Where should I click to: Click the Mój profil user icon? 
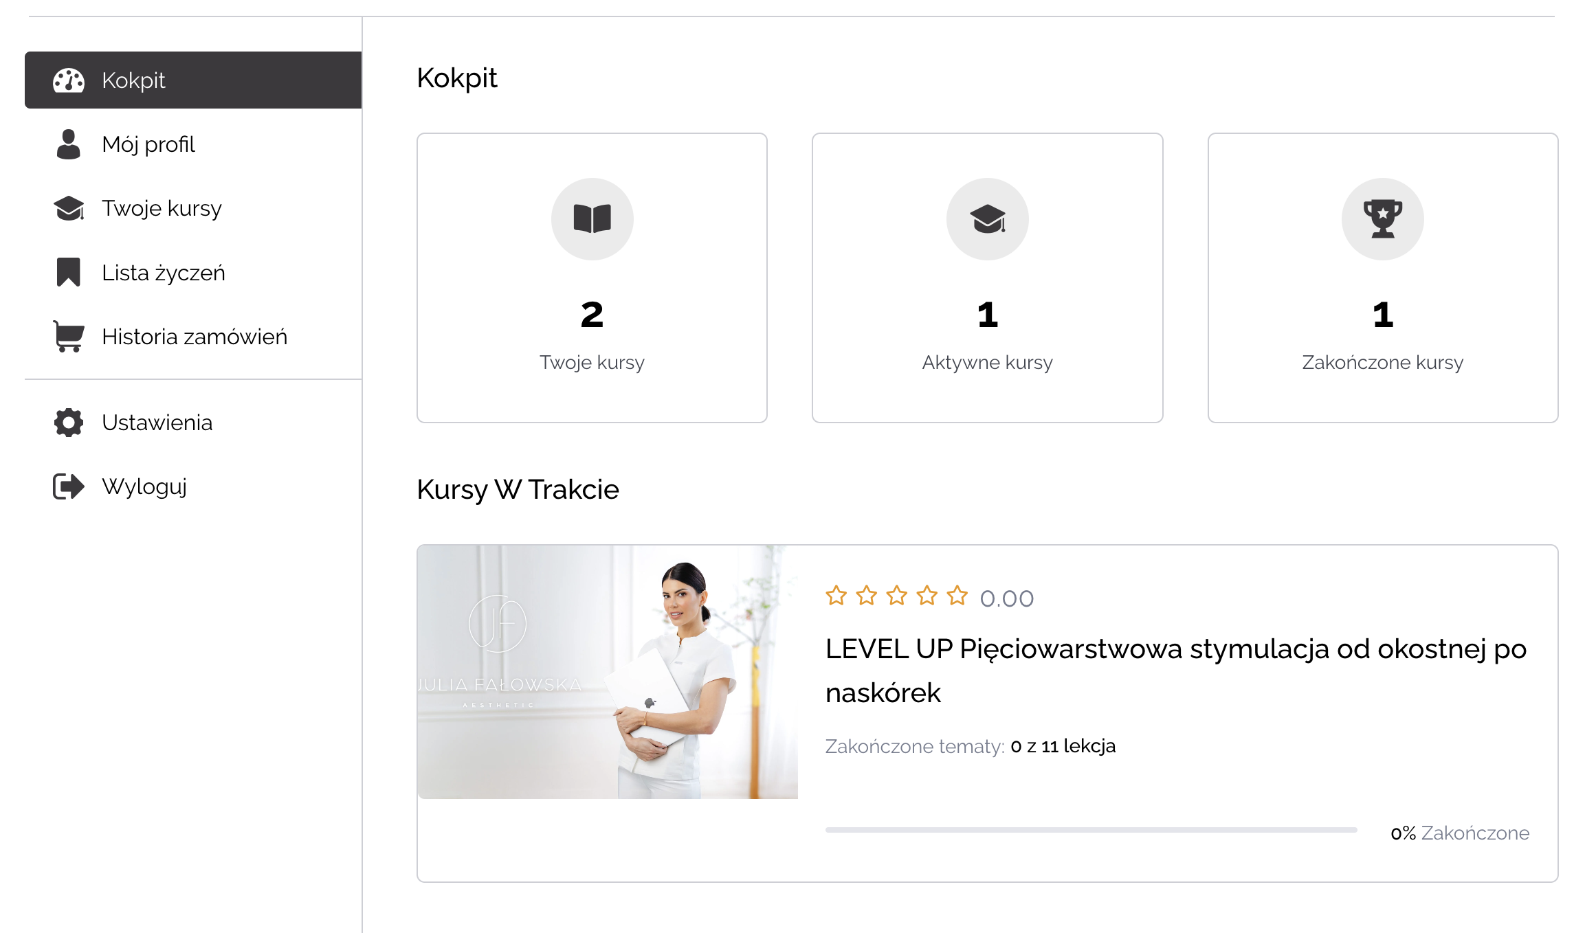(x=69, y=144)
